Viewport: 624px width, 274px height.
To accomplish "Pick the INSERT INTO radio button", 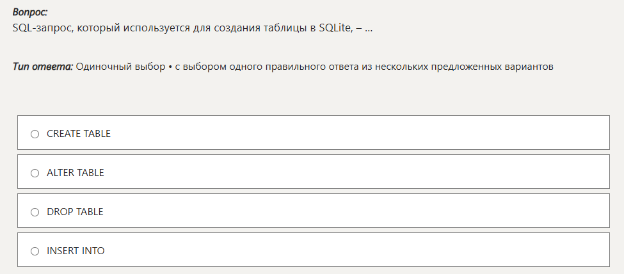I will coord(35,252).
